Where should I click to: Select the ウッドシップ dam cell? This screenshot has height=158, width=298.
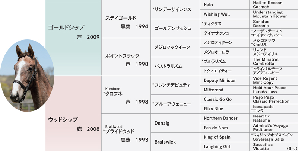pos(73,114)
